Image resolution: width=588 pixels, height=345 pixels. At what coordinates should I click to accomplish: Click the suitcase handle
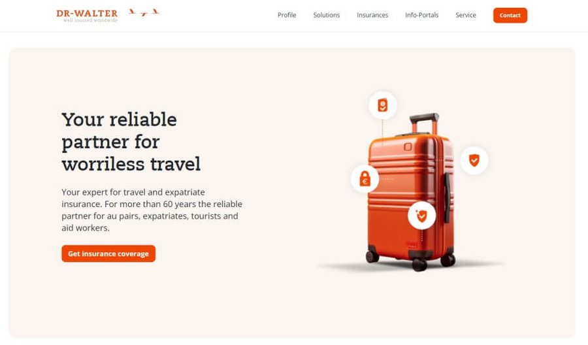(x=425, y=123)
